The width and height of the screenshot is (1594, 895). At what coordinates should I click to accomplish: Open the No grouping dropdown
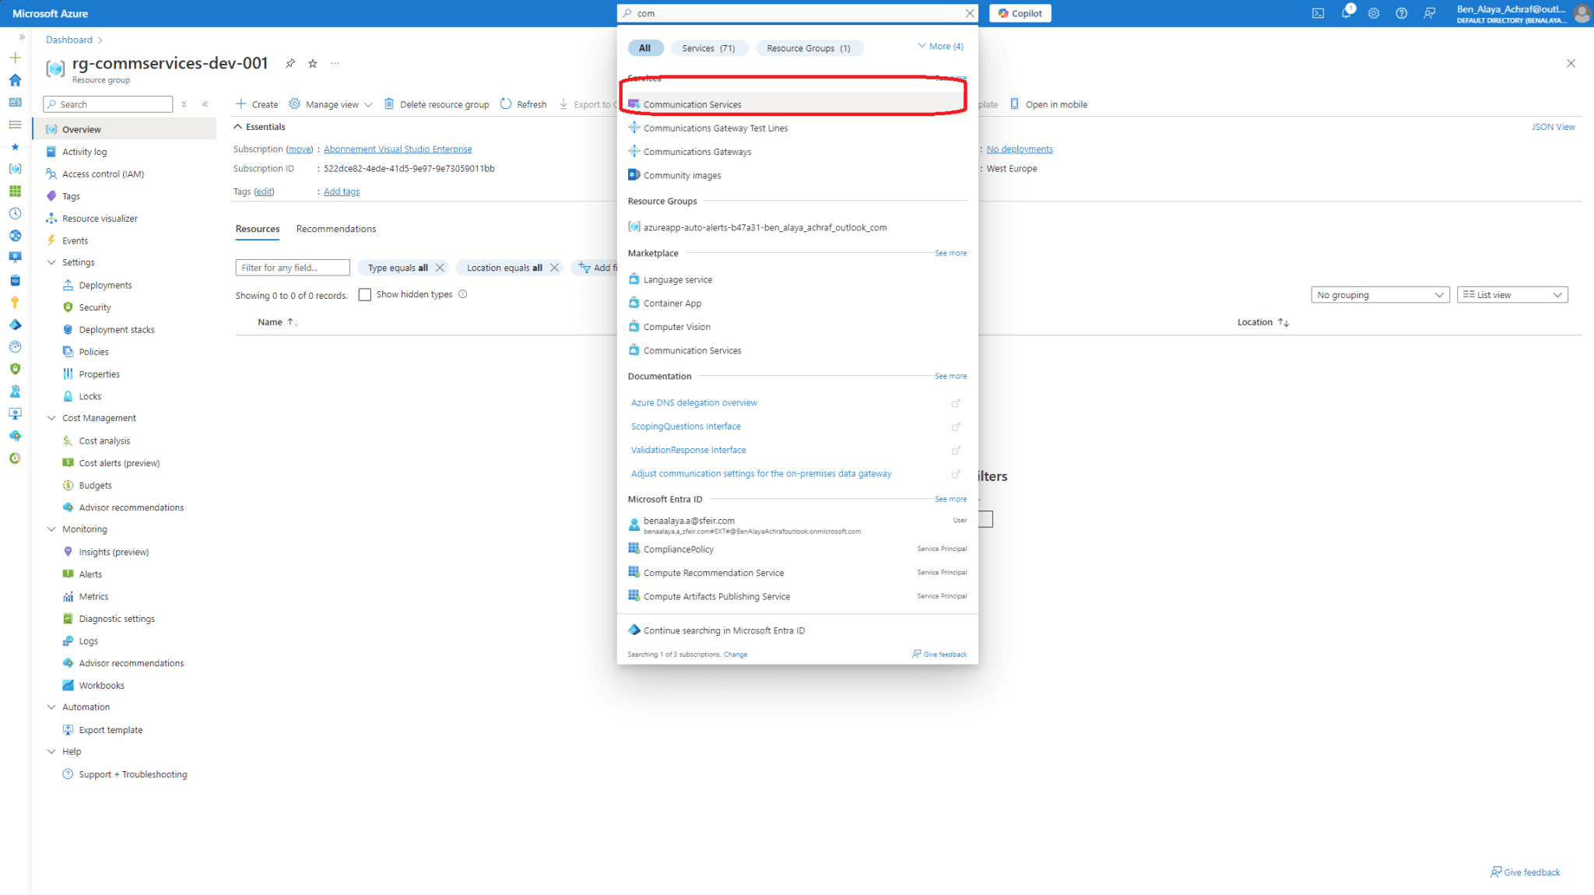tap(1379, 294)
